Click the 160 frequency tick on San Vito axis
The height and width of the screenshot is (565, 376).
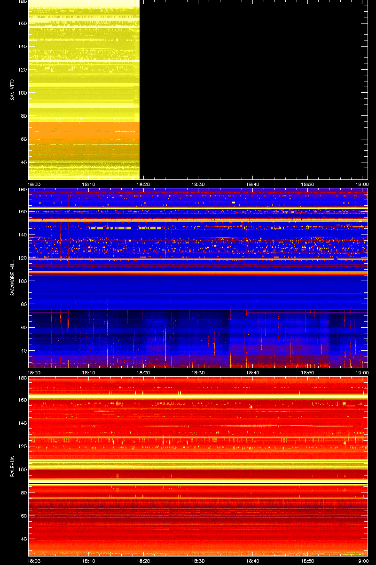[22, 23]
